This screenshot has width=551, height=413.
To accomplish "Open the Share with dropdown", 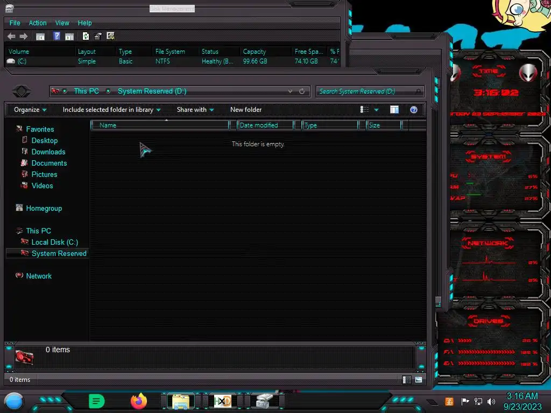I will coord(195,110).
